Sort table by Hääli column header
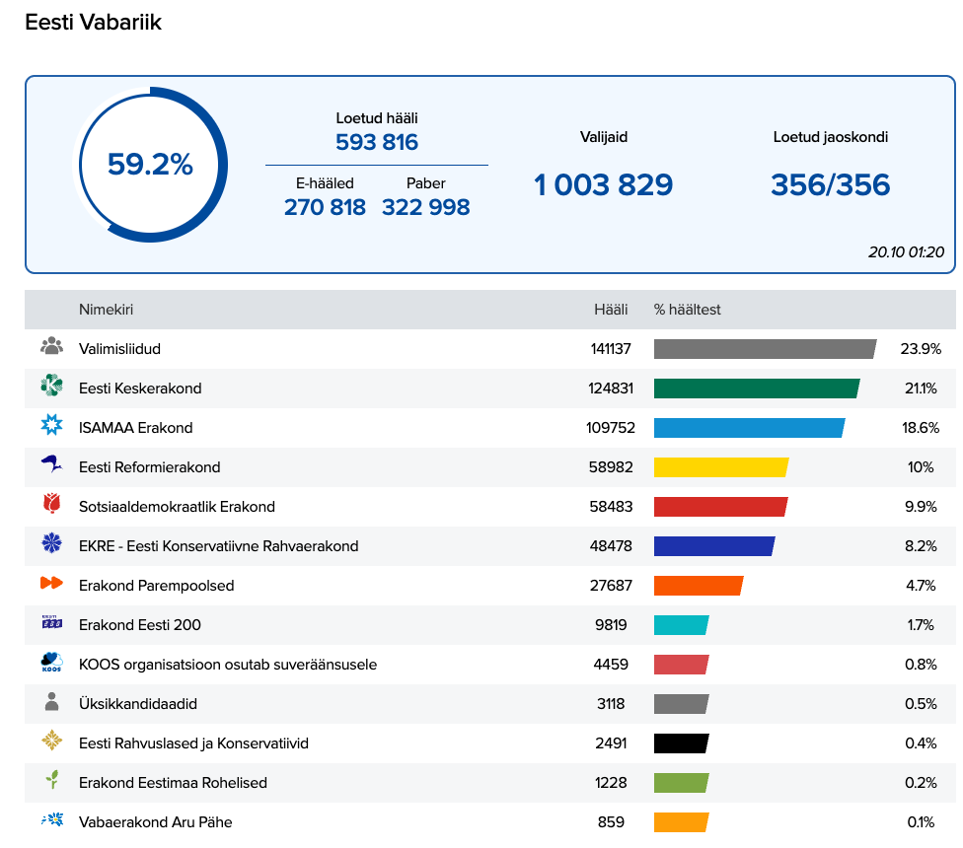This screenshot has height=848, width=963. coord(610,310)
